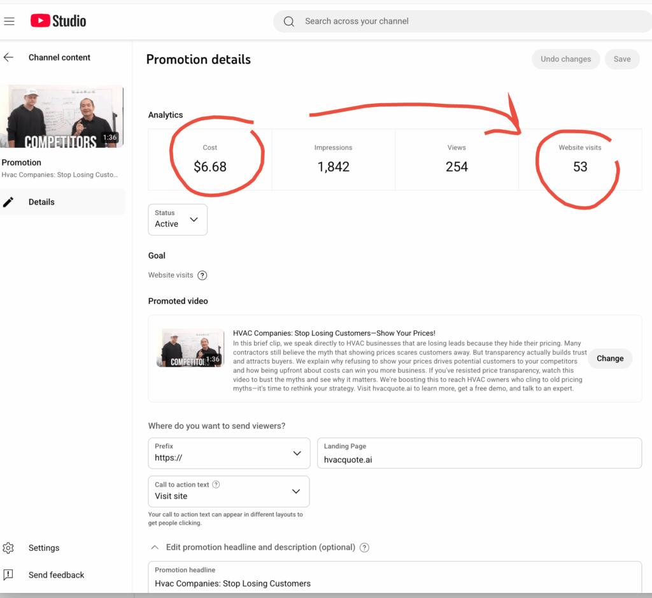
Task: Click the back arrow to Channel content
Action: coord(8,57)
